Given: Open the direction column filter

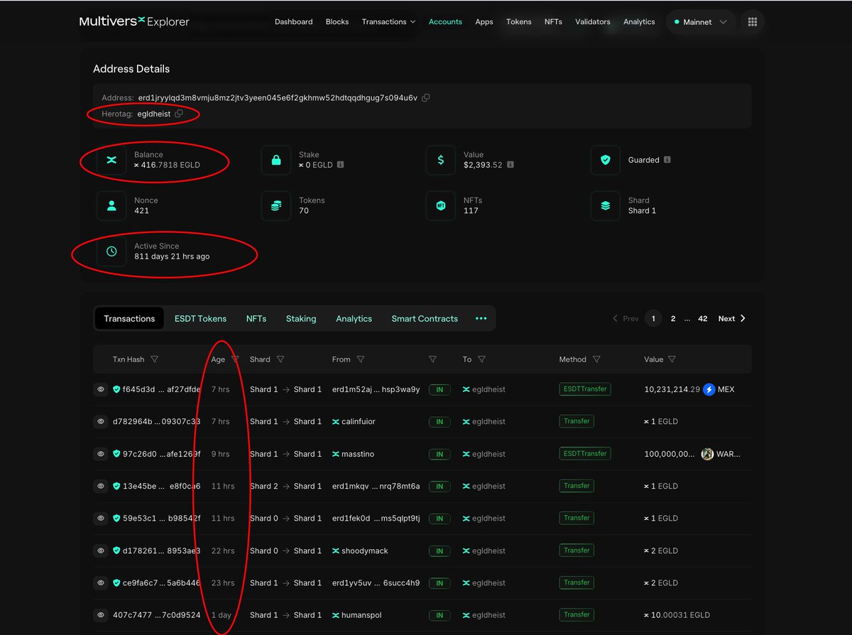Looking at the screenshot, I should (x=432, y=359).
